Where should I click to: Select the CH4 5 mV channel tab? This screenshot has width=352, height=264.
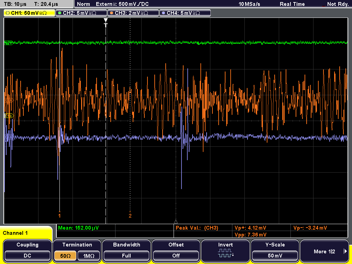(185, 13)
